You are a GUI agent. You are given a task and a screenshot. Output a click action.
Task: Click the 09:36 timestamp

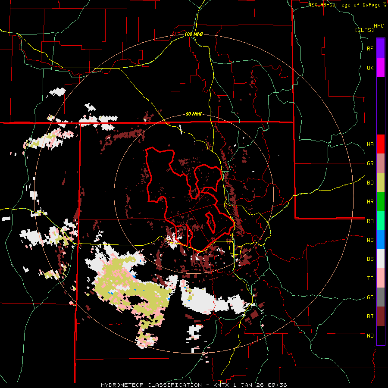[278, 385]
